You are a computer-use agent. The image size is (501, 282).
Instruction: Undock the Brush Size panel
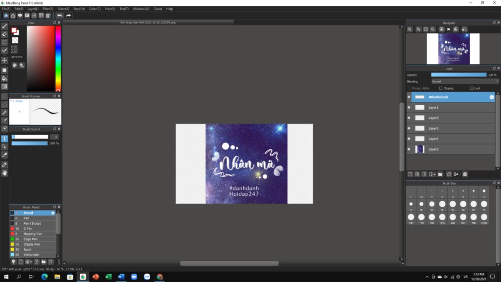[x=494, y=183]
